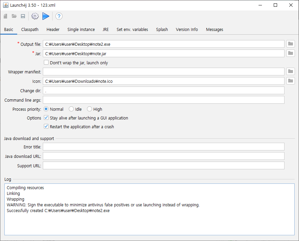Image resolution: width=299 pixels, height=241 pixels.
Task: Select Idle process priority
Action: coord(71,109)
